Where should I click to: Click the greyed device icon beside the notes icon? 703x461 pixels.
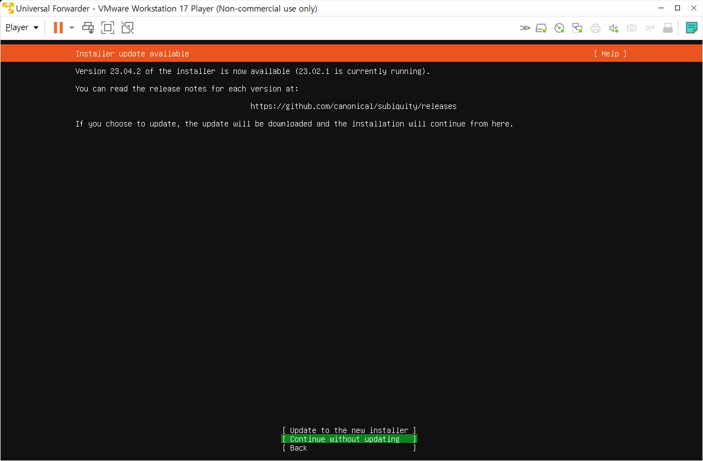[668, 28]
